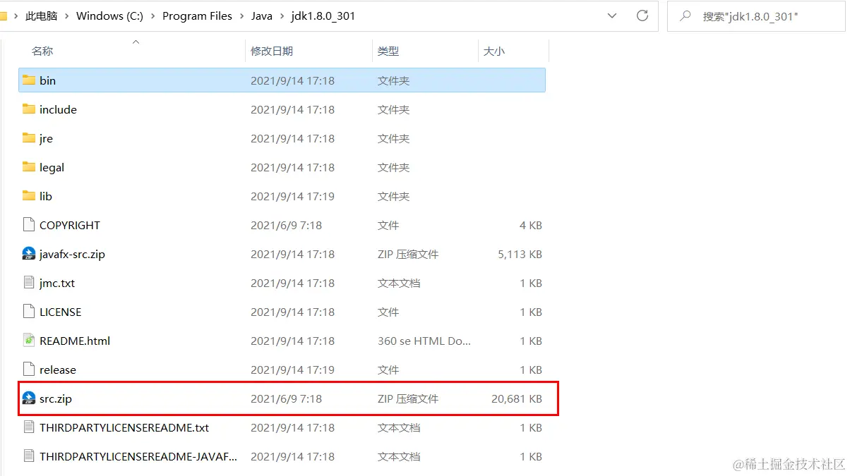The width and height of the screenshot is (850, 476).
Task: Click 文本文档 type of jmc.txt
Action: pyautogui.click(x=399, y=283)
